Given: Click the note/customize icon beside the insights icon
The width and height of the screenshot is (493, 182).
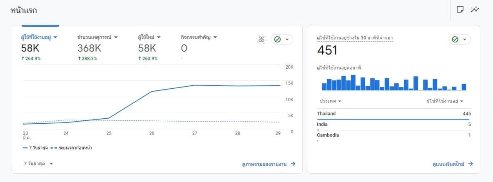Looking at the screenshot, I should pos(460,10).
